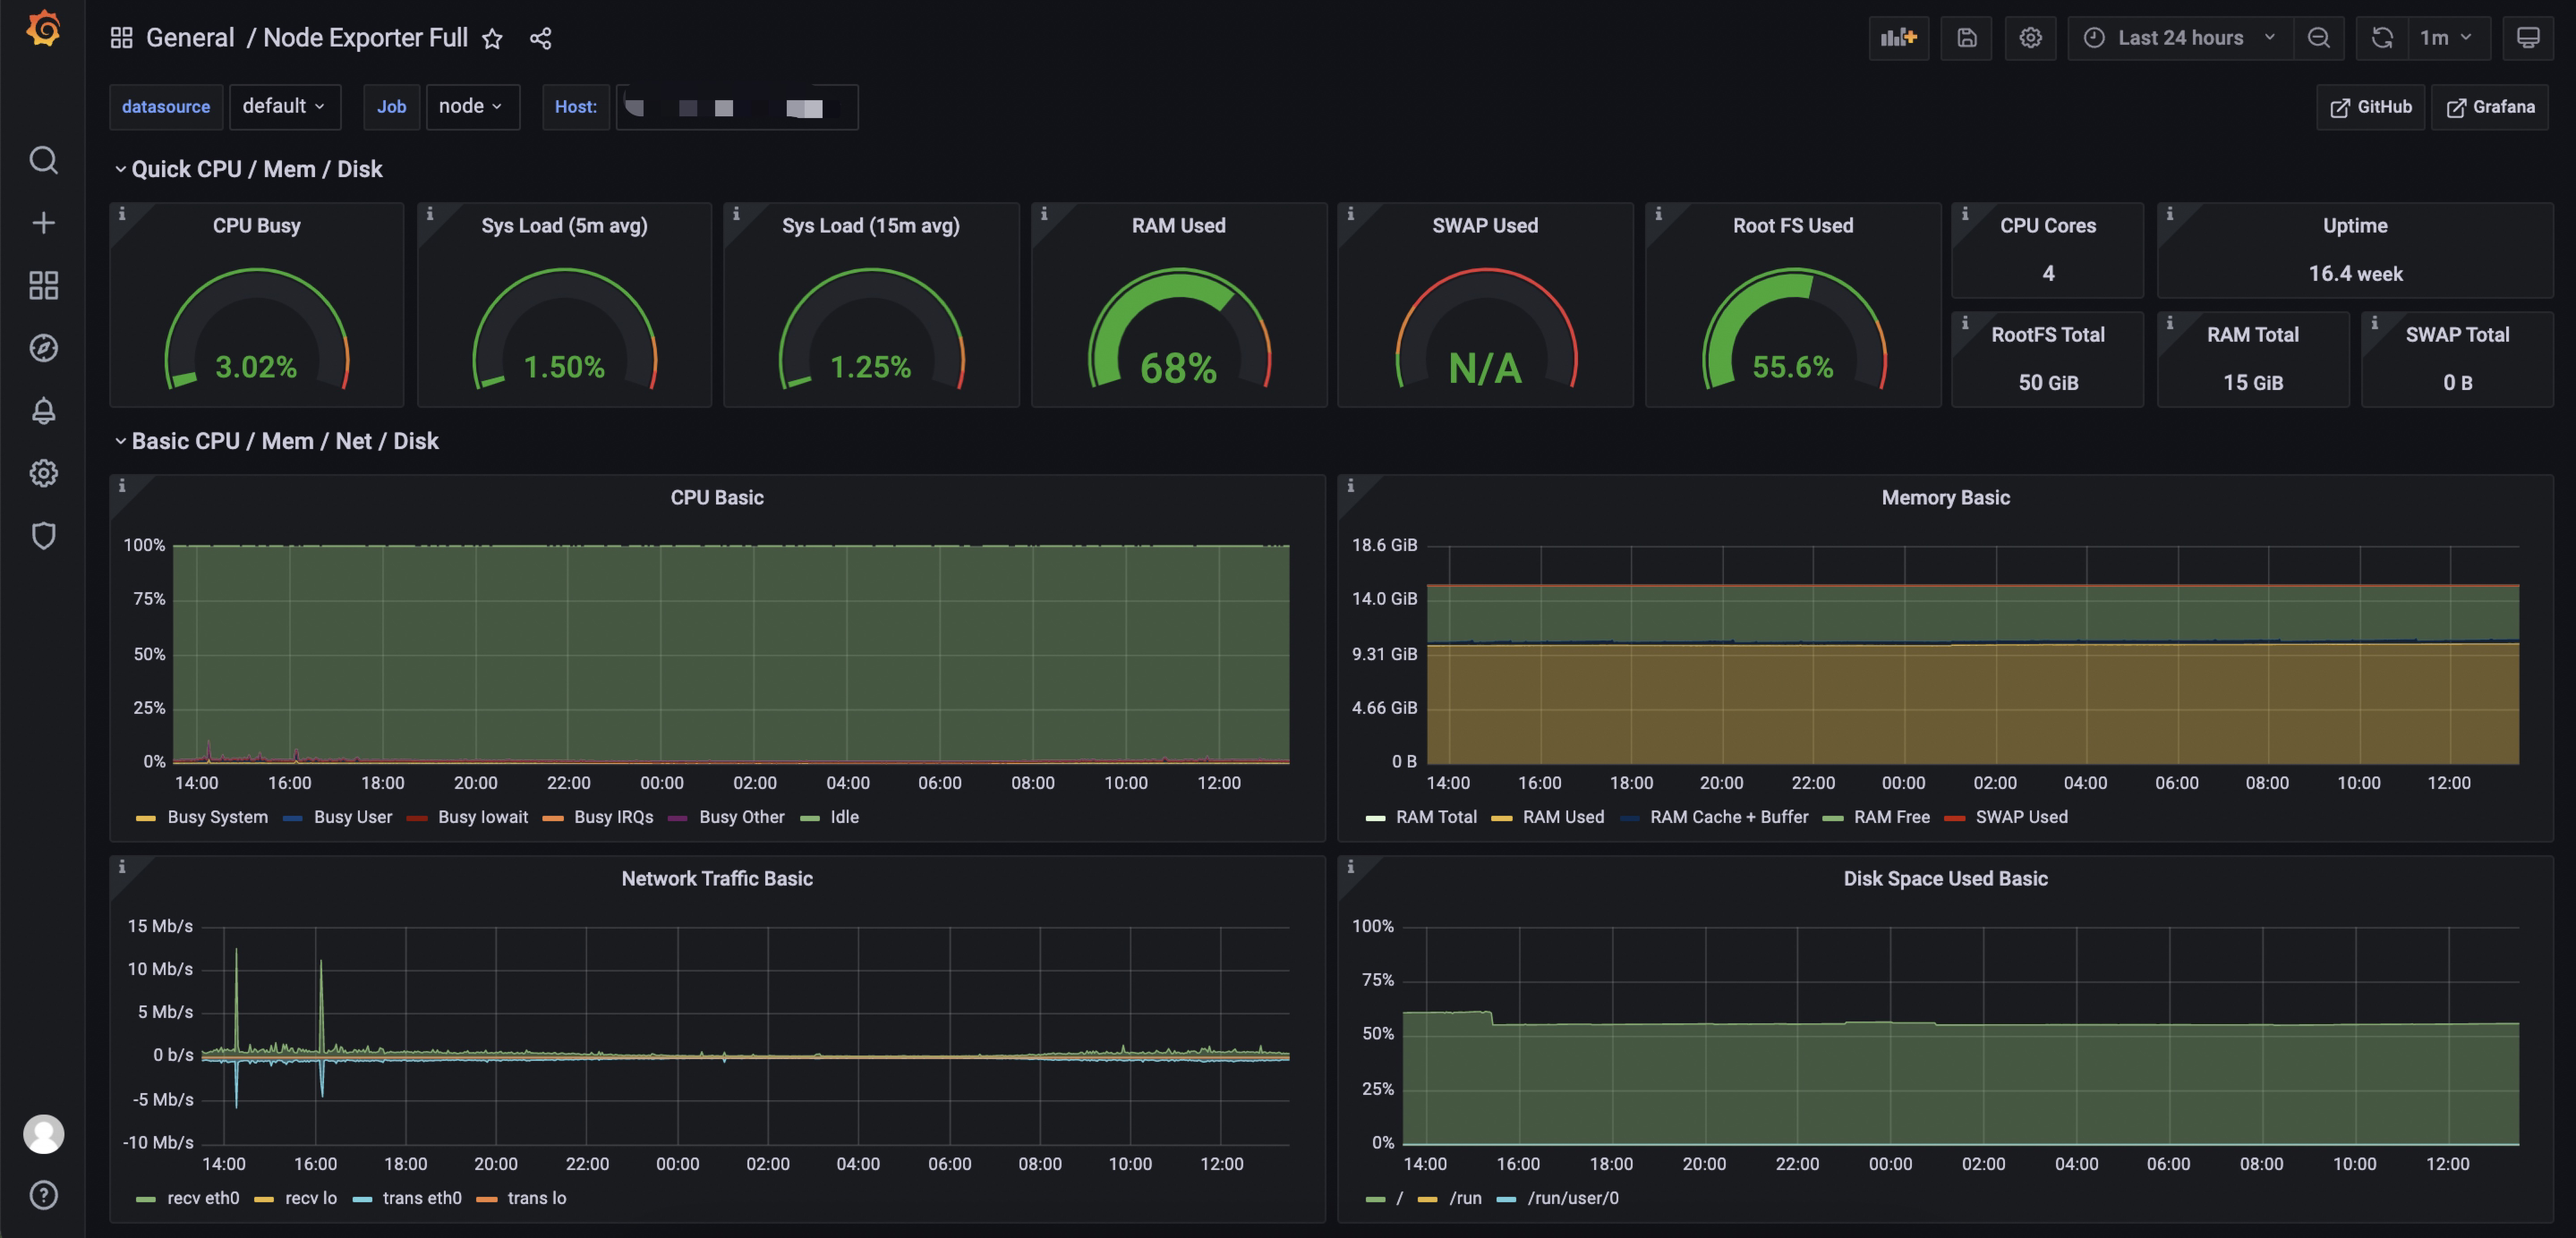
Task: Toggle recv eth0 series in Network legend
Action: tap(203, 1197)
